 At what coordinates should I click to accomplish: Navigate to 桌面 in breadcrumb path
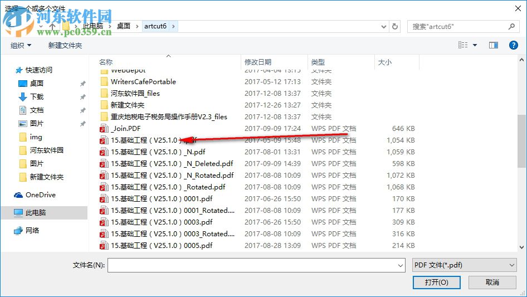pos(123,26)
